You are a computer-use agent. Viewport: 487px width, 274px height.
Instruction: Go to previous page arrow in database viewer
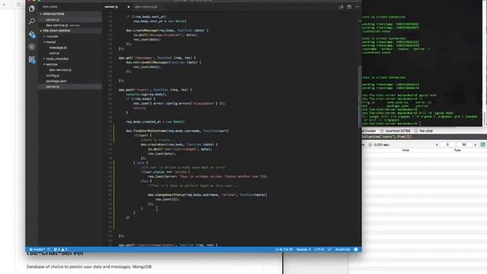(437, 145)
